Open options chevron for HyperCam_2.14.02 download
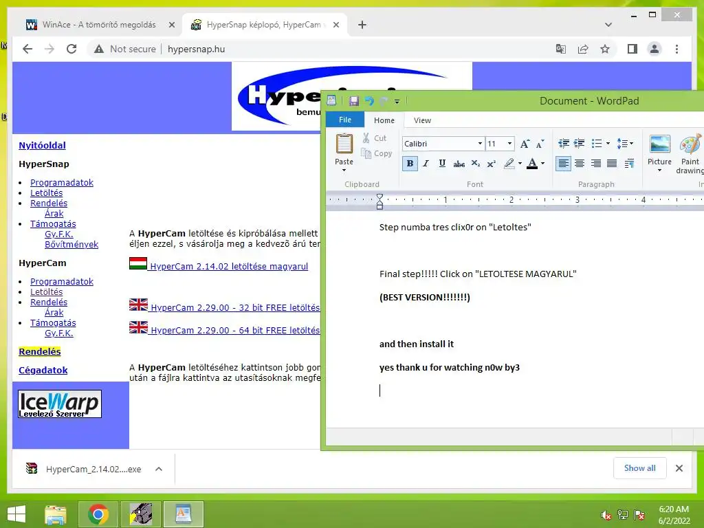The height and width of the screenshot is (528, 704). click(x=159, y=469)
